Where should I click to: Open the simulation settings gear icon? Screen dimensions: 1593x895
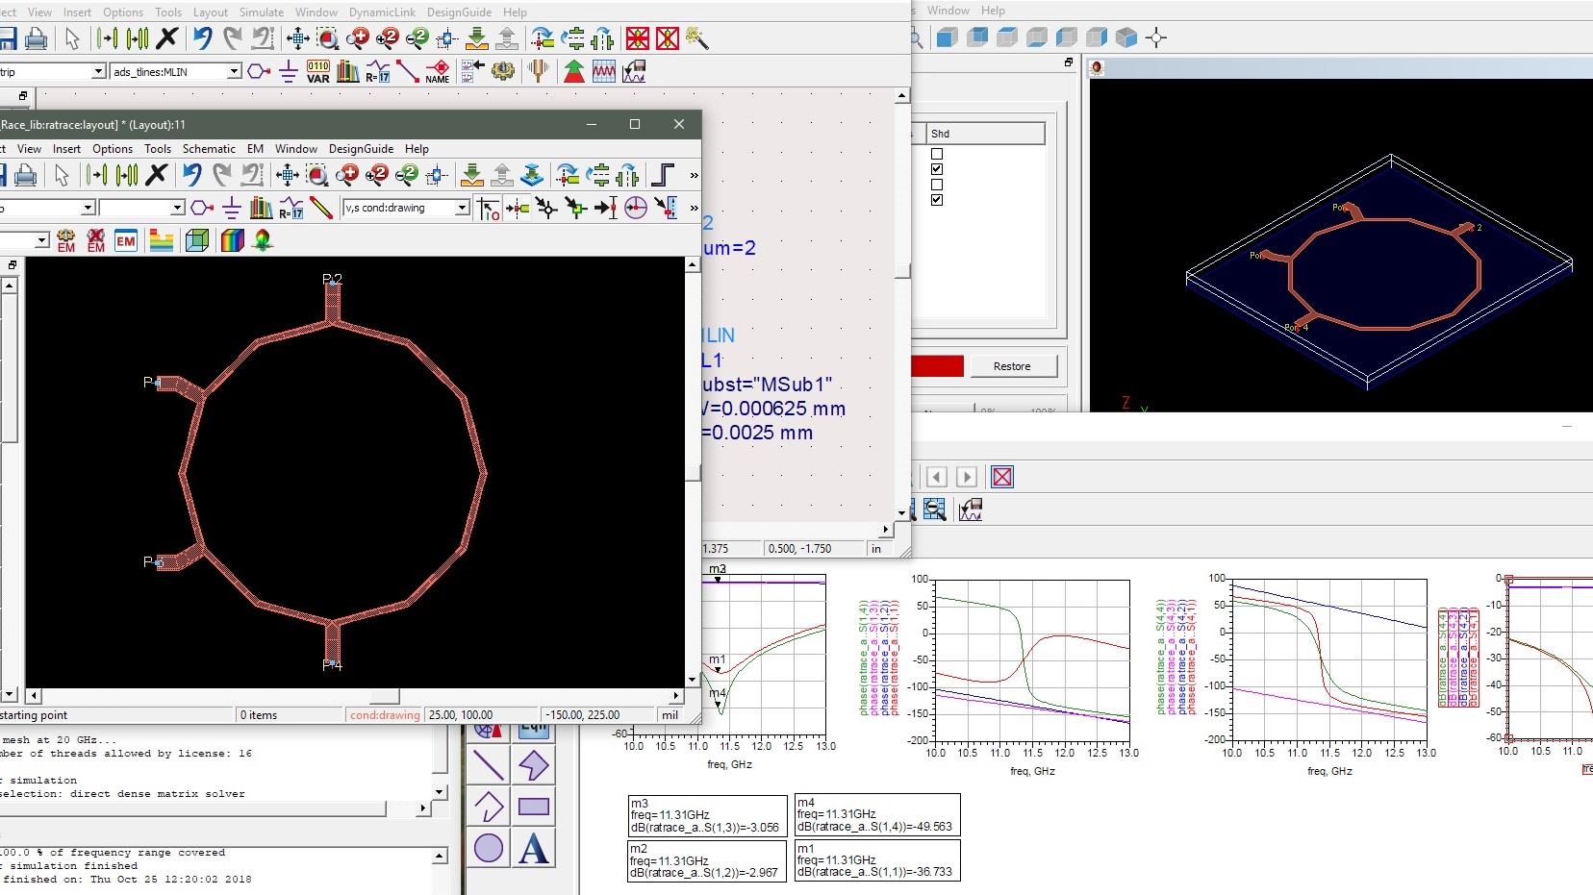(503, 71)
